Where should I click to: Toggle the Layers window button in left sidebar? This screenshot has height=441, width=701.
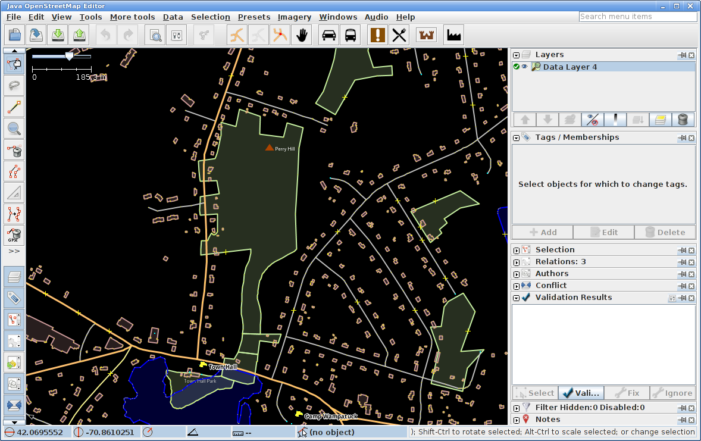pyautogui.click(x=14, y=276)
